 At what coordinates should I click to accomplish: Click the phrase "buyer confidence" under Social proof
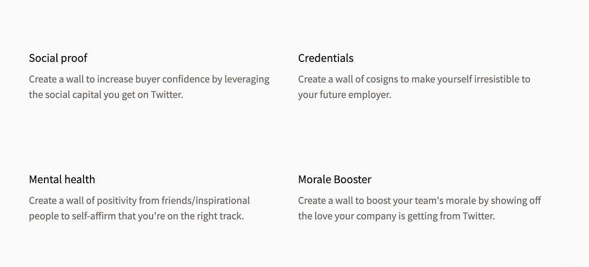click(170, 80)
